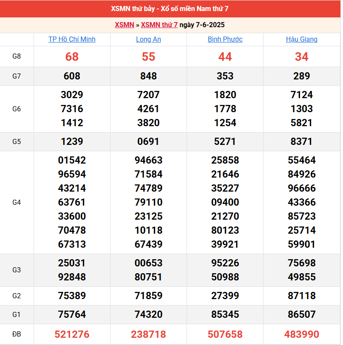The width and height of the screenshot is (343, 345).
Task: Select G8 result 55 for Long An
Action: 148,57
